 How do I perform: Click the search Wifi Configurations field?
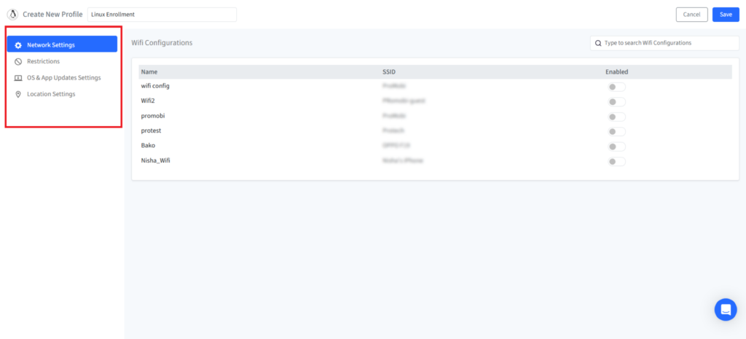[664, 43]
